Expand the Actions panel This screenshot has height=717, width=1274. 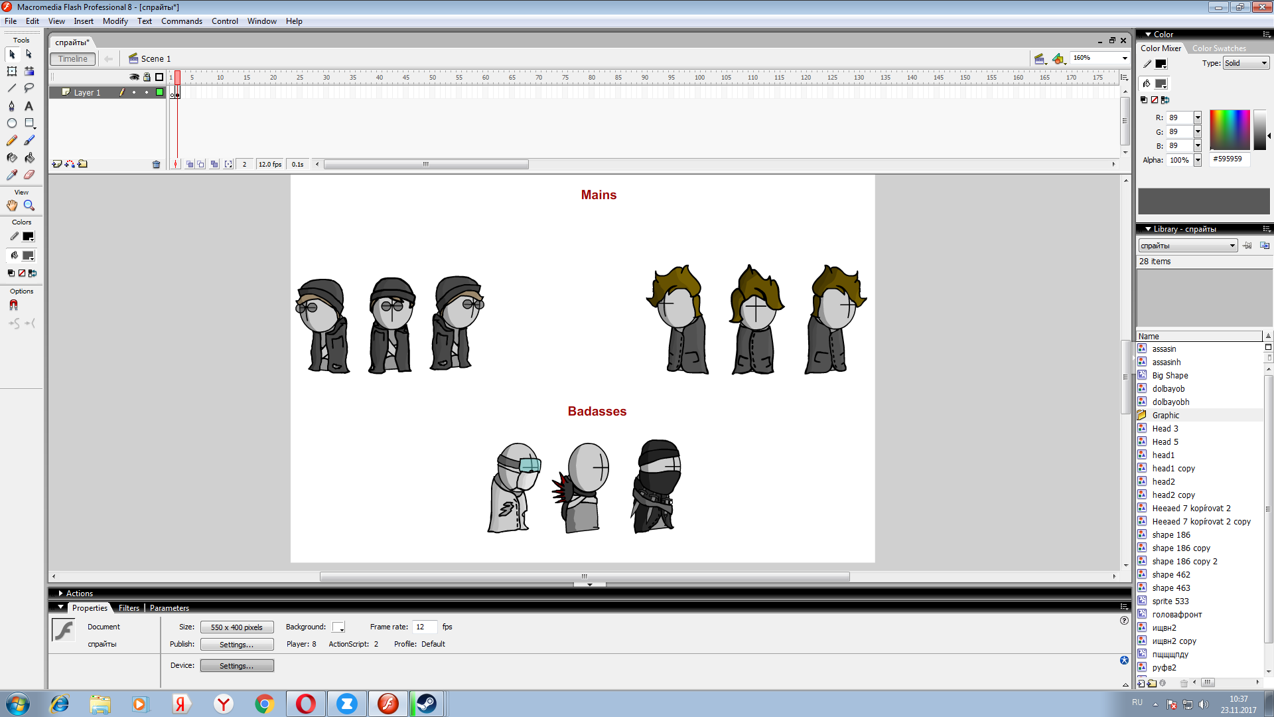(x=60, y=594)
